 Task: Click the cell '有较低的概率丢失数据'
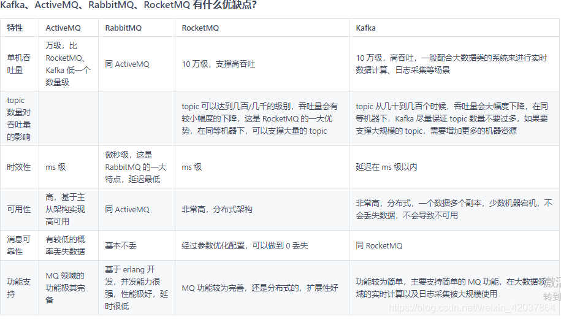click(x=68, y=245)
